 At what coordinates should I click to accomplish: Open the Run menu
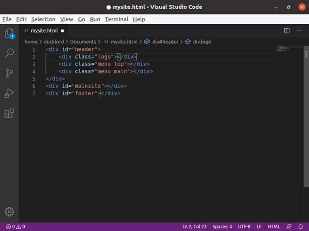click(95, 19)
